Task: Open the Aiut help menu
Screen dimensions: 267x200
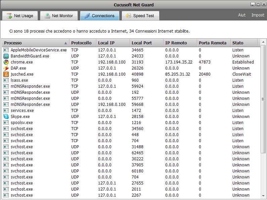Action: 242,15
